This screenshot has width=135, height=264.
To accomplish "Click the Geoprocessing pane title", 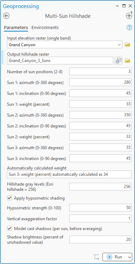I will [x=21, y=6].
